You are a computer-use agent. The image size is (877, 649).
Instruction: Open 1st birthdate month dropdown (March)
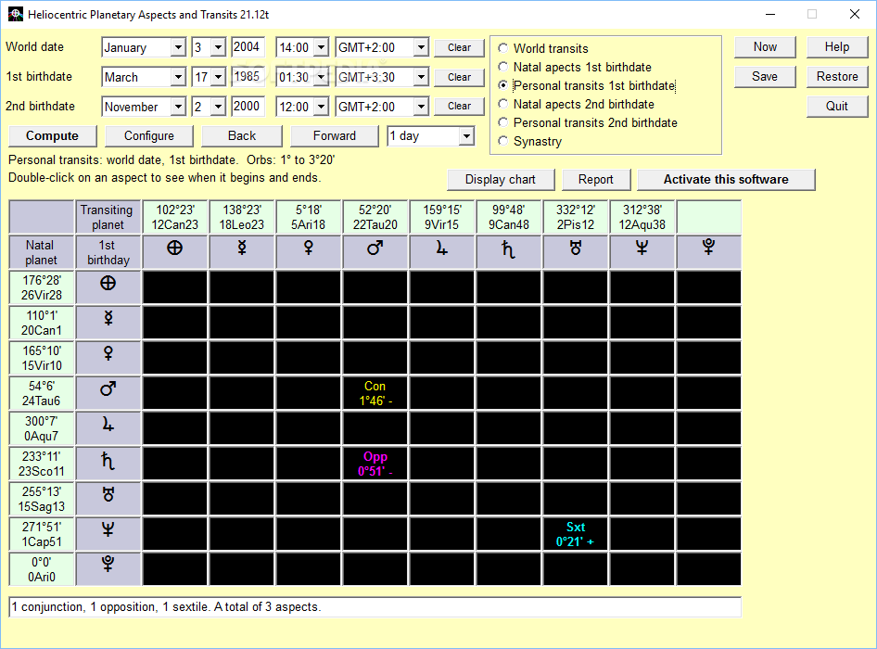tap(178, 77)
